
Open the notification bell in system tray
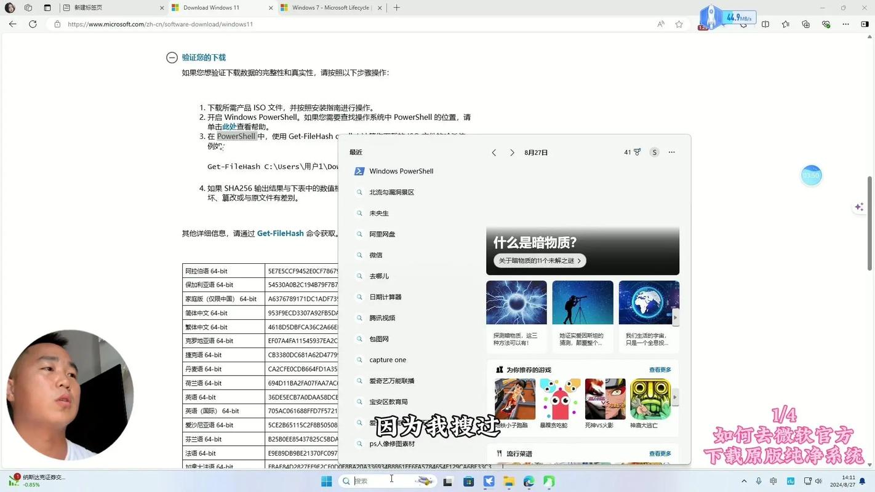click(x=862, y=481)
